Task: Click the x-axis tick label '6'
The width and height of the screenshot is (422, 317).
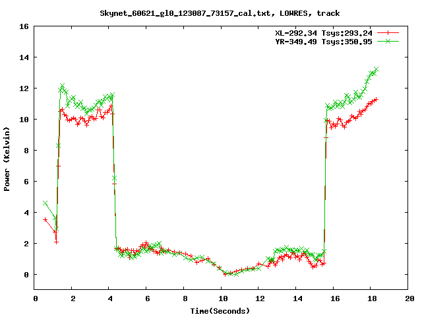Action: (148, 299)
